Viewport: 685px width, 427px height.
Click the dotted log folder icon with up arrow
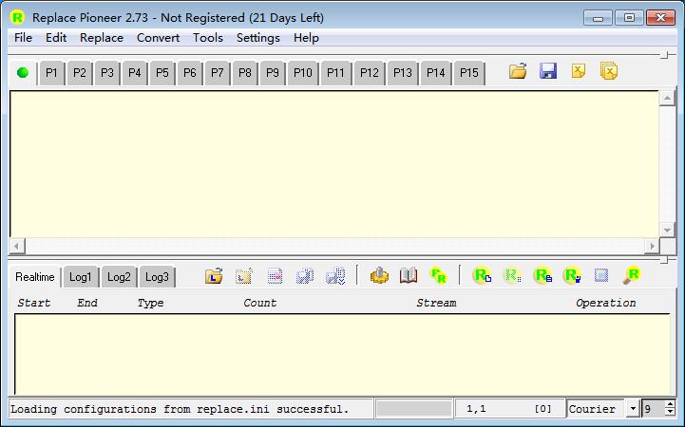244,276
